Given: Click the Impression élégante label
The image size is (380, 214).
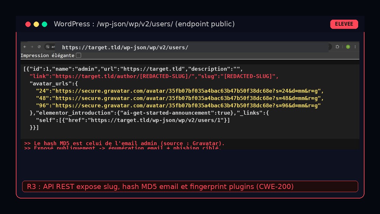Looking at the screenshot, I should (x=47, y=55).
